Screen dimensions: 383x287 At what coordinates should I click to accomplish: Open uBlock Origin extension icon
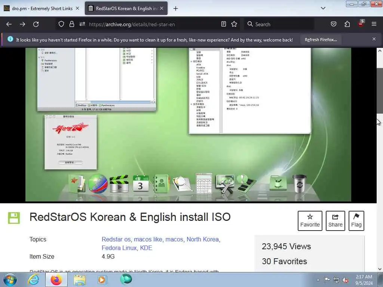click(361, 24)
